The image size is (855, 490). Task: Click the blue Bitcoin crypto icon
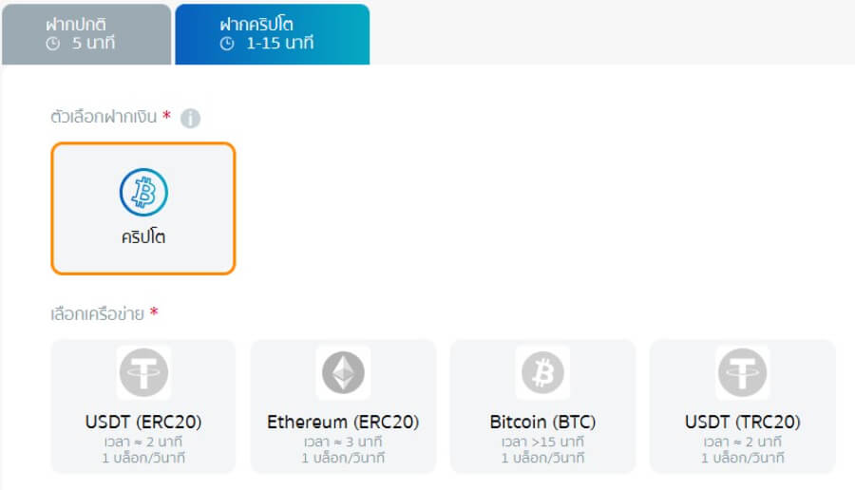tap(143, 193)
